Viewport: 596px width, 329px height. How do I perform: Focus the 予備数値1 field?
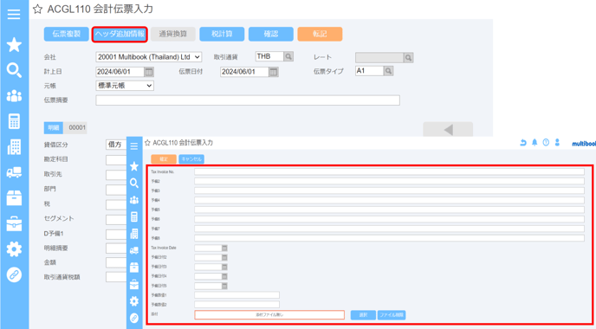(x=236, y=295)
